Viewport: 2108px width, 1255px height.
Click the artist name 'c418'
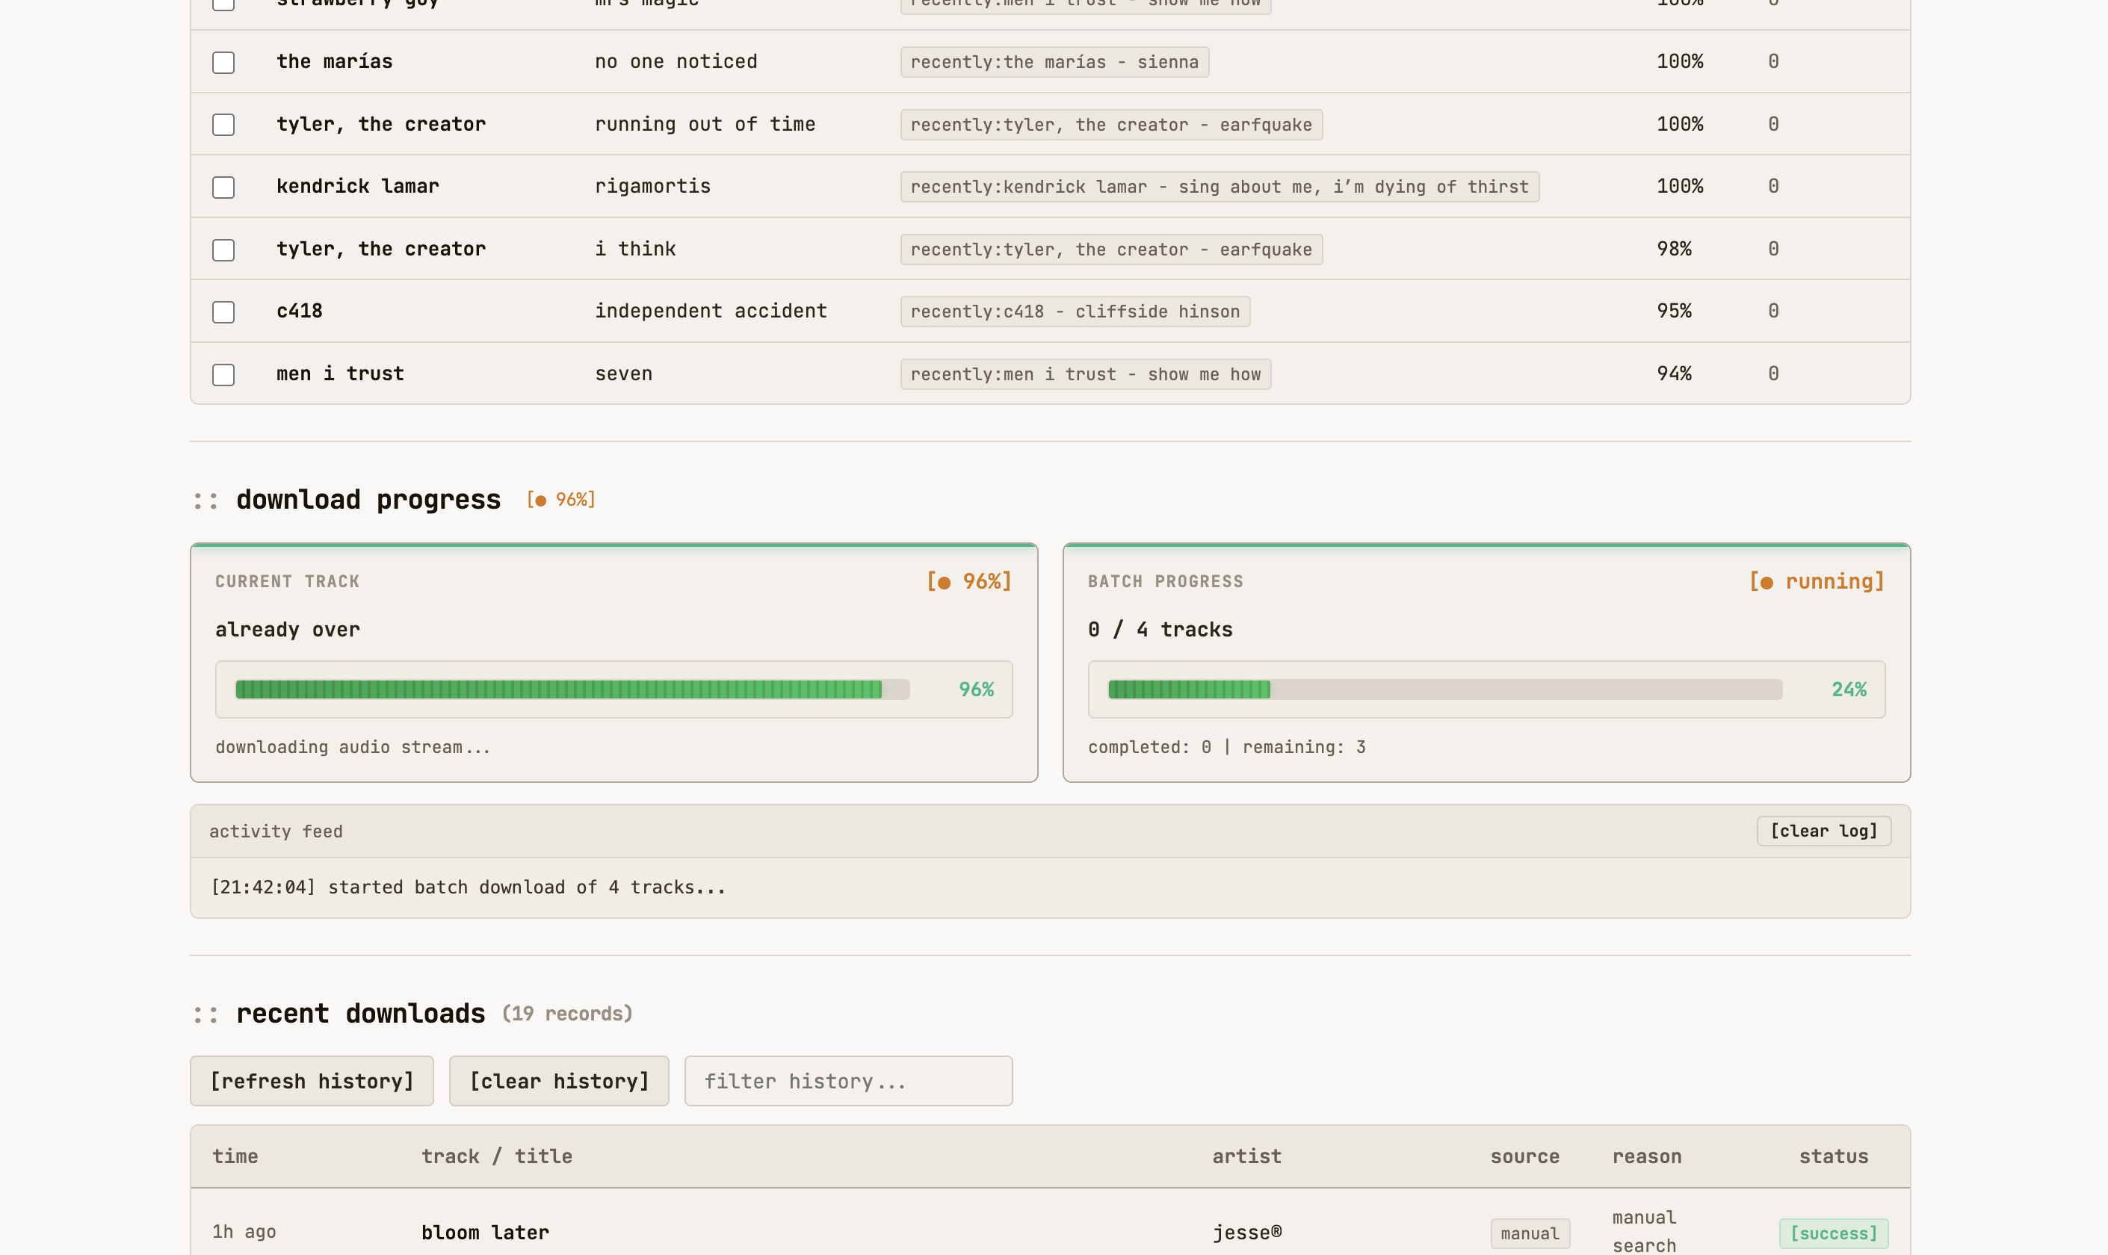[x=300, y=312]
